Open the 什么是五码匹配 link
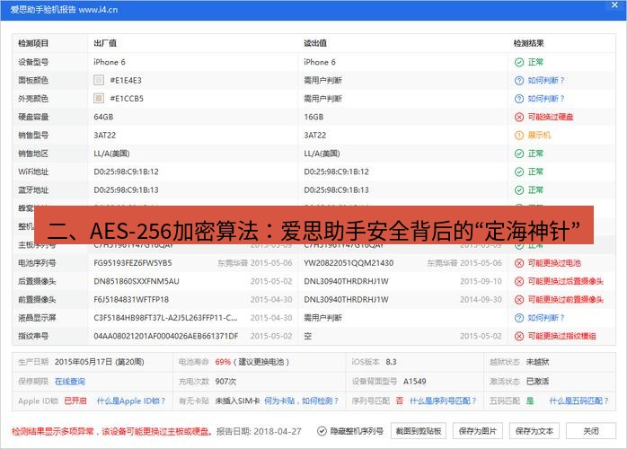627x449 pixels. click(x=579, y=401)
